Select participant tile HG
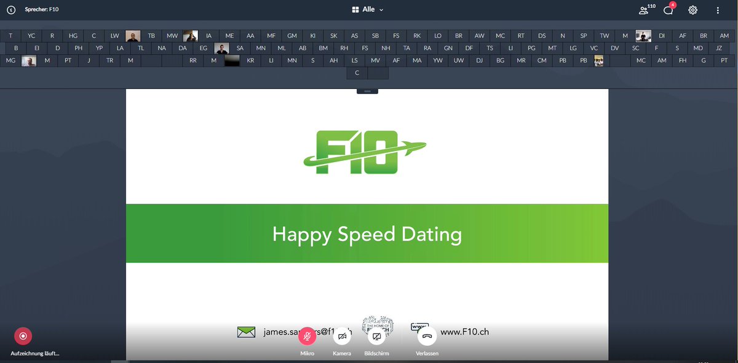738x363 pixels. (73, 36)
